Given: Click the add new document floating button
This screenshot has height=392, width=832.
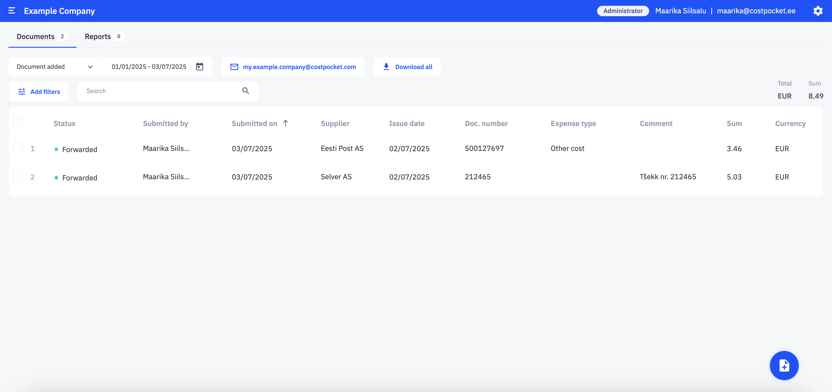Looking at the screenshot, I should [x=784, y=365].
